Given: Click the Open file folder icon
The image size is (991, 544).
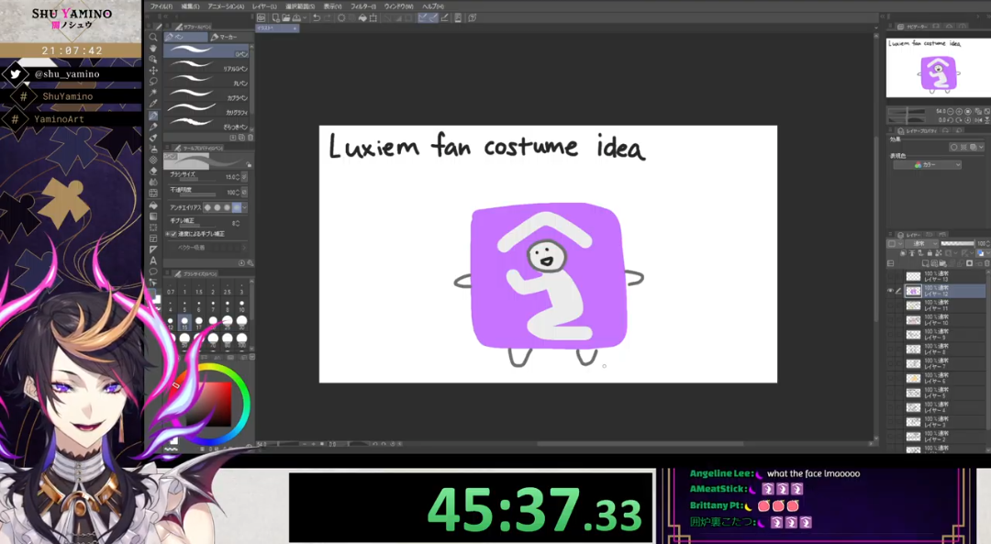Looking at the screenshot, I should (x=286, y=17).
